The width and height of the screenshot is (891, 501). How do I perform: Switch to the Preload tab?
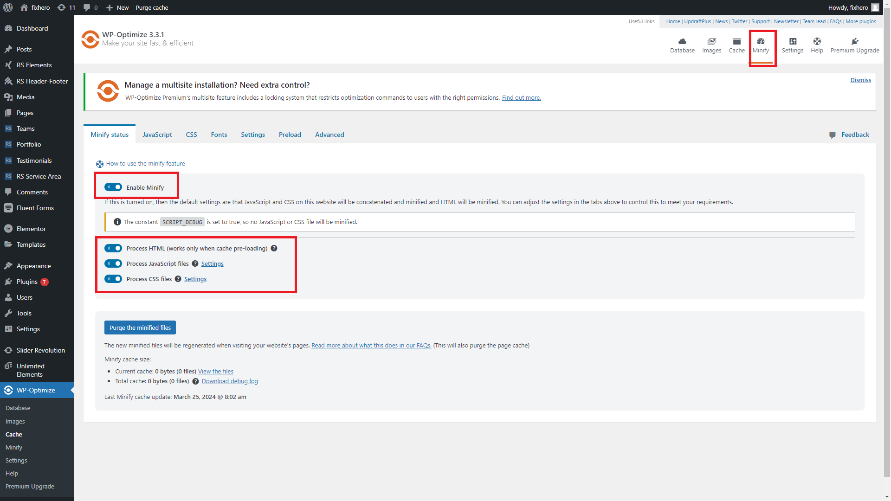[x=290, y=135]
